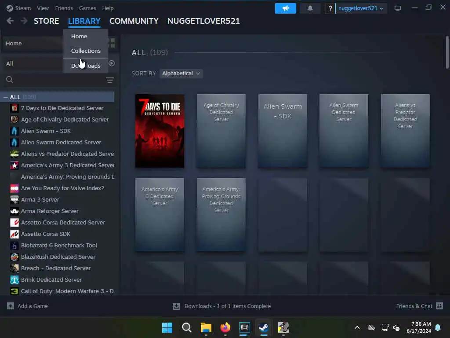Switch to the STORE tab
Screen dimensions: 450x338
click(x=47, y=21)
